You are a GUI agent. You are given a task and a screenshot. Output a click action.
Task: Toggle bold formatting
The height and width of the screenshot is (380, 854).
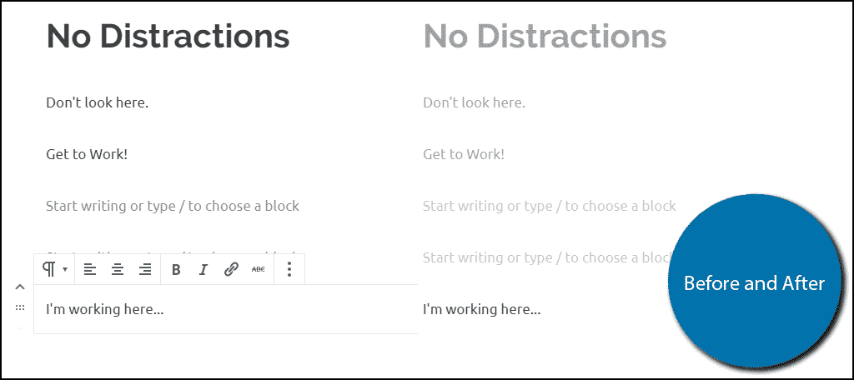click(x=176, y=269)
